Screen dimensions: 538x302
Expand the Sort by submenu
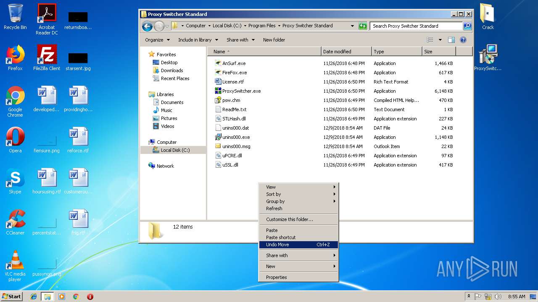(298, 194)
